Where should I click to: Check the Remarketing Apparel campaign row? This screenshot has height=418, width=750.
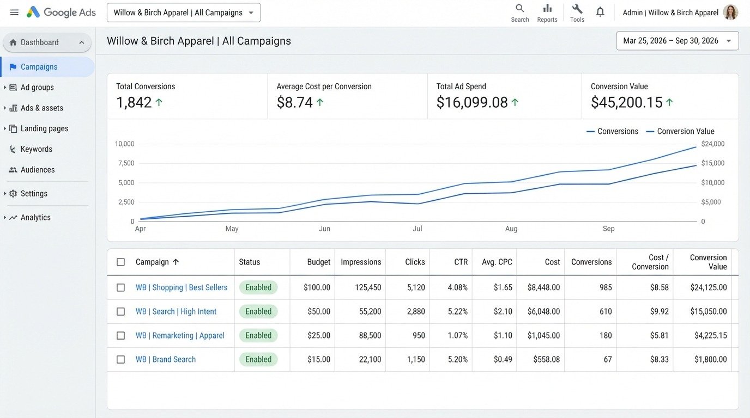(x=121, y=336)
